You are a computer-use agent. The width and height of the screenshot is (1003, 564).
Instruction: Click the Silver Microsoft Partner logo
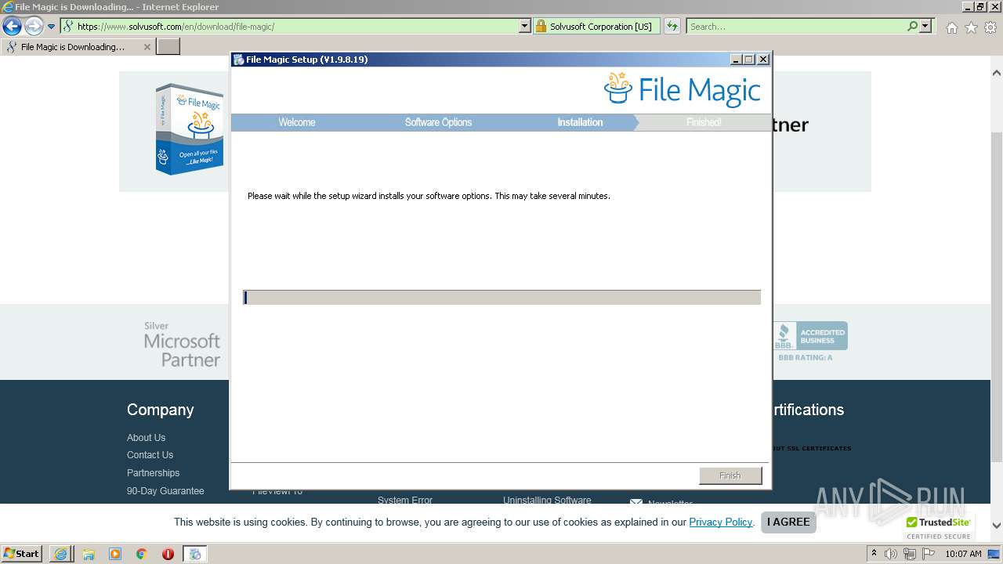[x=182, y=345]
